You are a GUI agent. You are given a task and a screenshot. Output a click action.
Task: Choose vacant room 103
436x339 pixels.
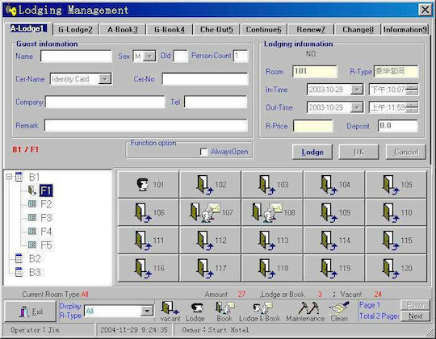click(272, 185)
